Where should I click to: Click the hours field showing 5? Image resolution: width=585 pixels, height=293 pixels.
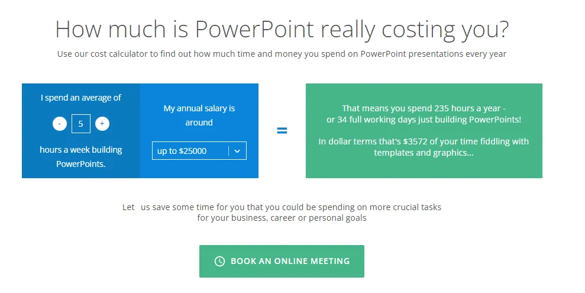point(81,124)
